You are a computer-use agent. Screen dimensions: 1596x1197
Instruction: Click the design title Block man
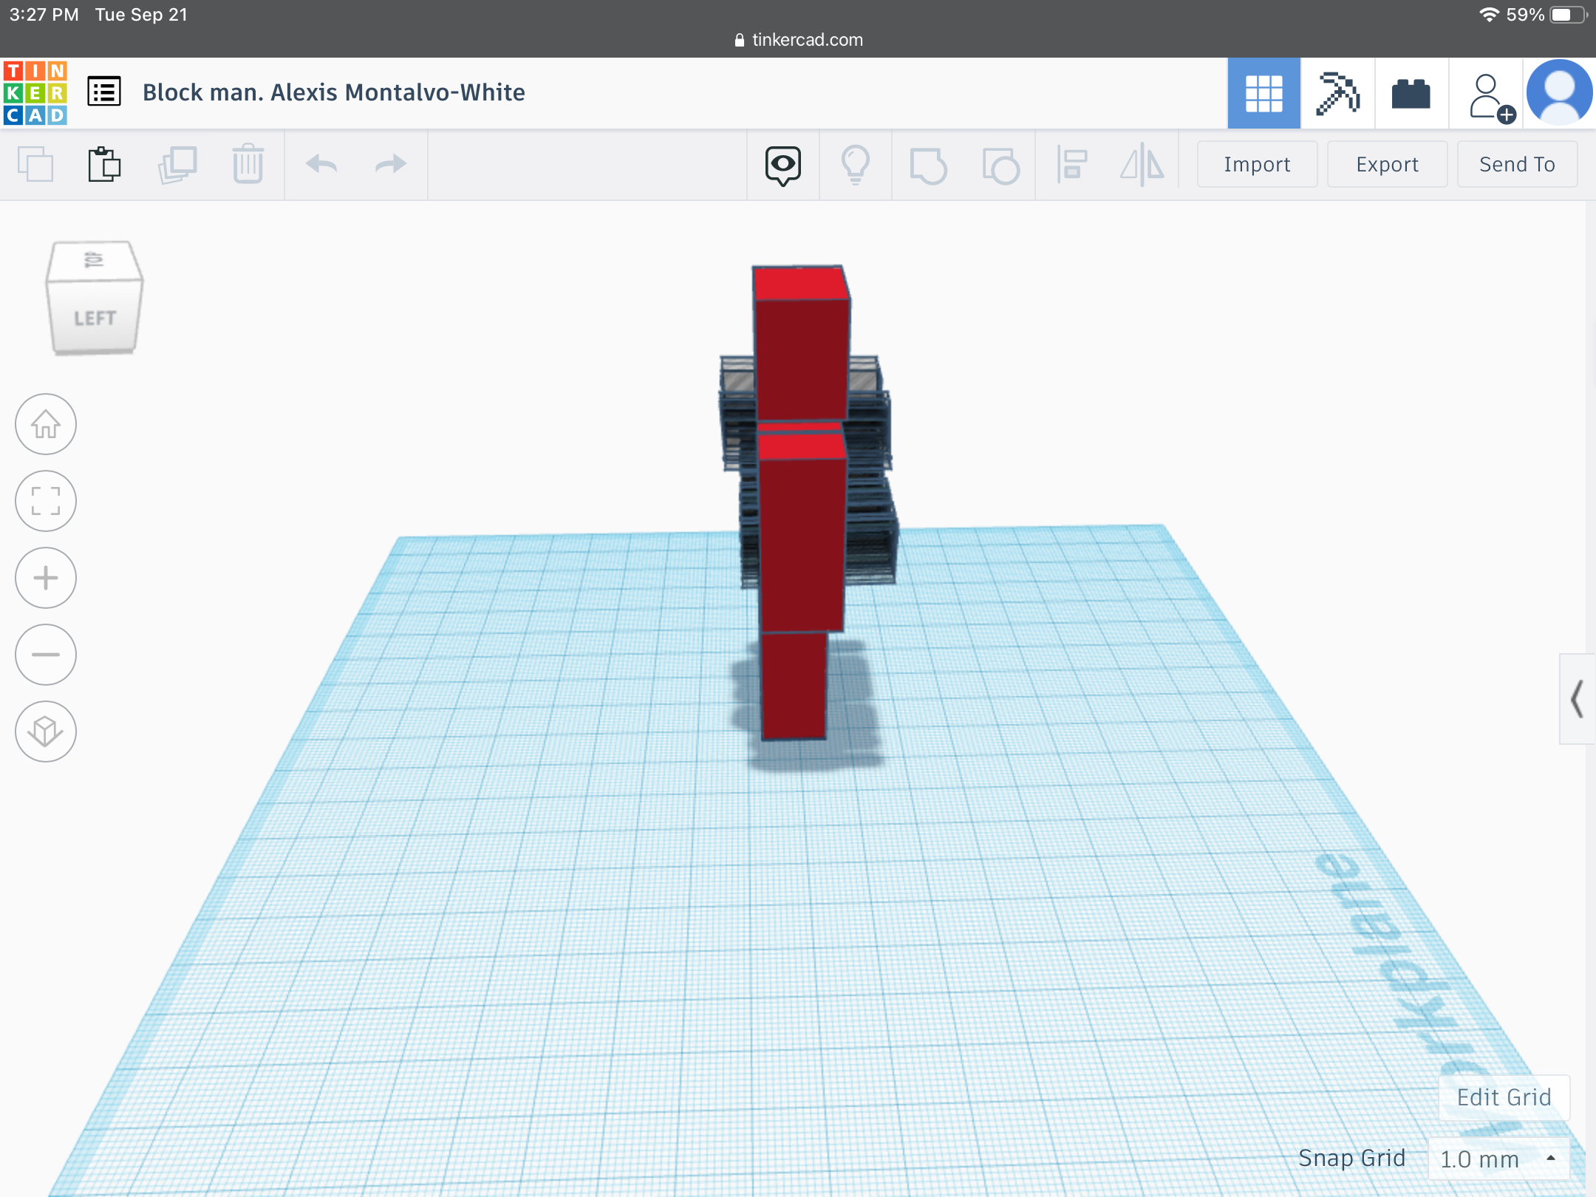click(x=334, y=92)
